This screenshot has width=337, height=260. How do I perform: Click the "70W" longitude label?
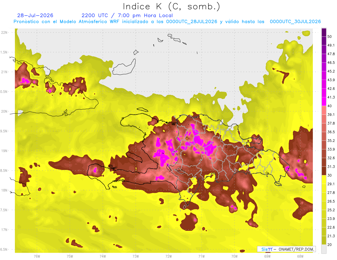click(x=234, y=256)
